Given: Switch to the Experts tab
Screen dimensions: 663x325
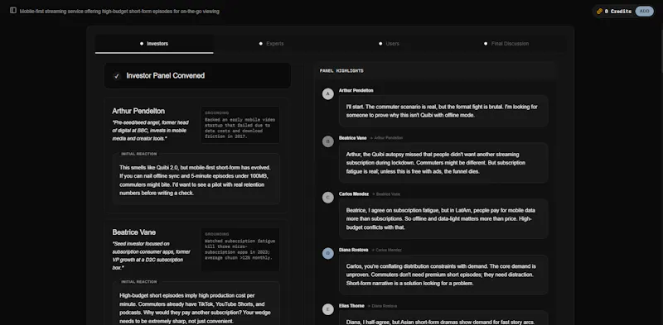Looking at the screenshot, I should (x=272, y=44).
